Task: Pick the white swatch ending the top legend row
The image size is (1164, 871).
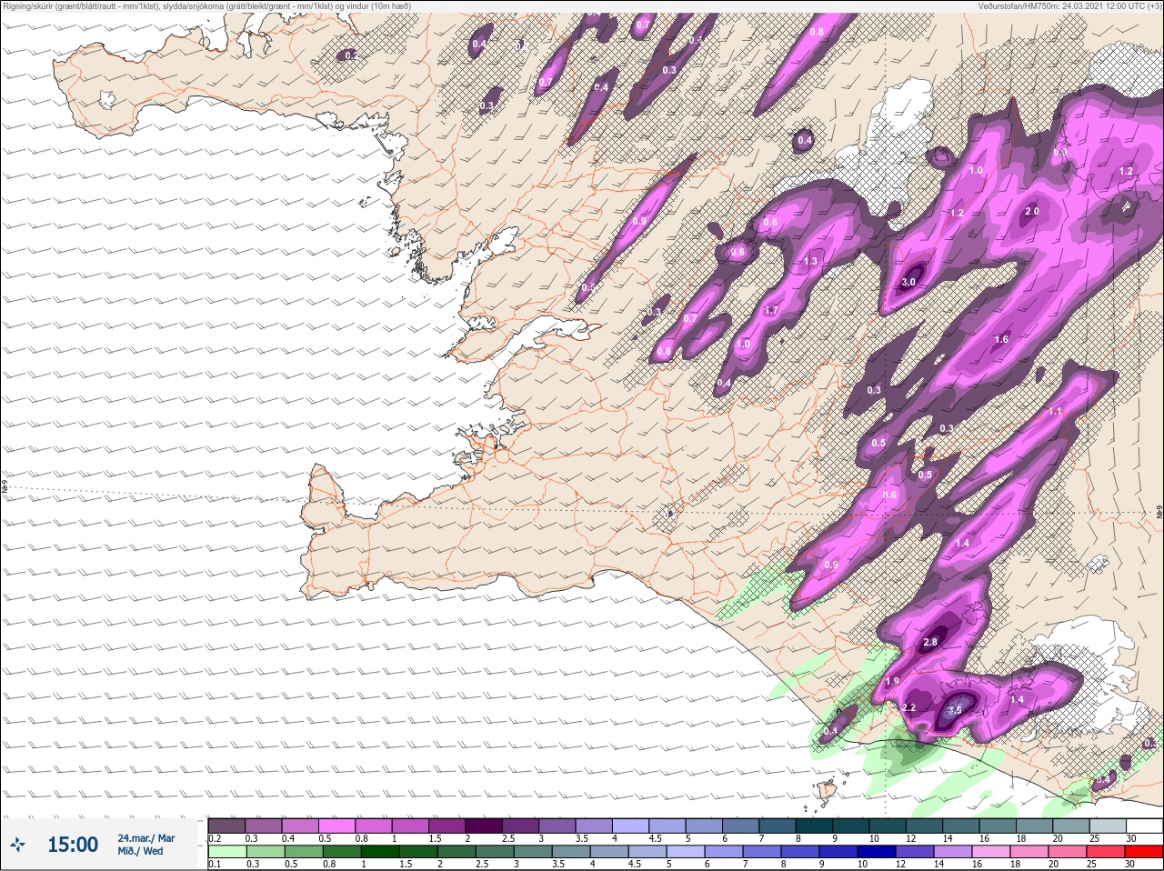Action: click(x=1143, y=825)
